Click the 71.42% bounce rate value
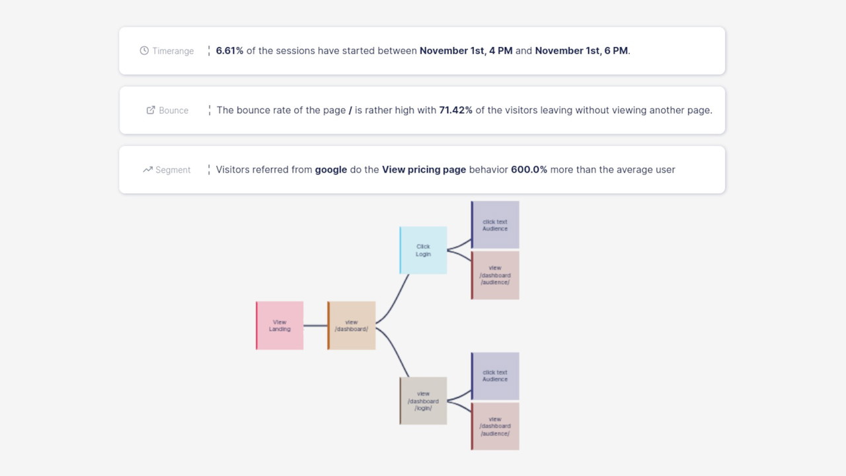 [455, 110]
